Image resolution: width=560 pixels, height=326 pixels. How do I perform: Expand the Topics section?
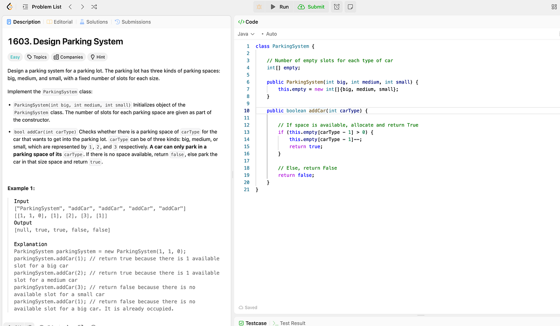click(x=36, y=56)
